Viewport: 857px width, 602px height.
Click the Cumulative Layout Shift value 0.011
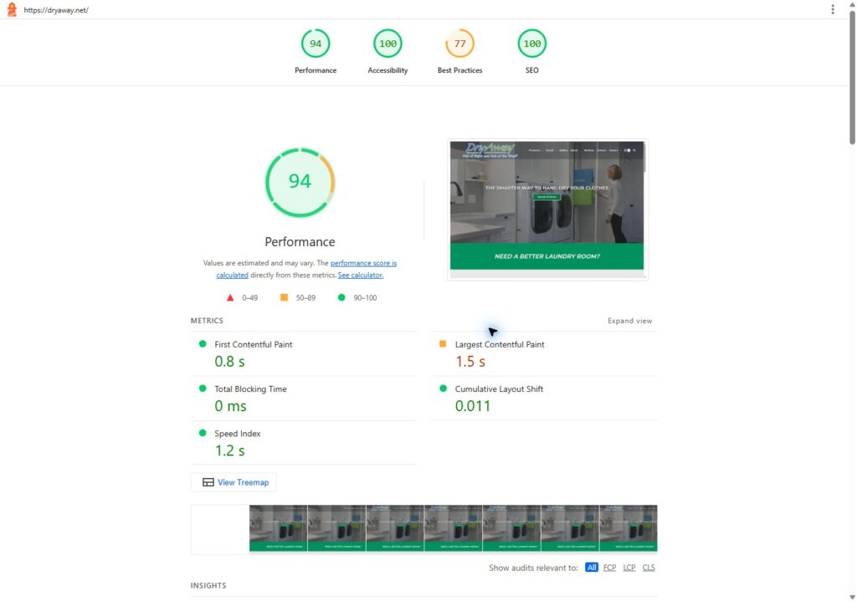point(473,406)
